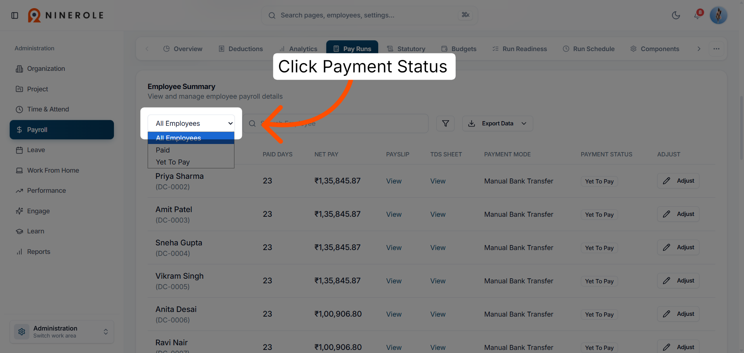Viewport: 744px width, 353px height.
Task: Expand the Export Data dropdown
Action: click(498, 123)
